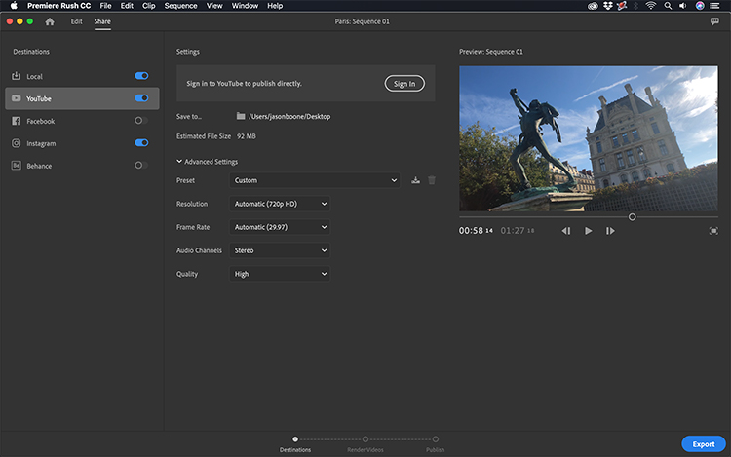Click the Sign In button for YouTube

pyautogui.click(x=404, y=84)
